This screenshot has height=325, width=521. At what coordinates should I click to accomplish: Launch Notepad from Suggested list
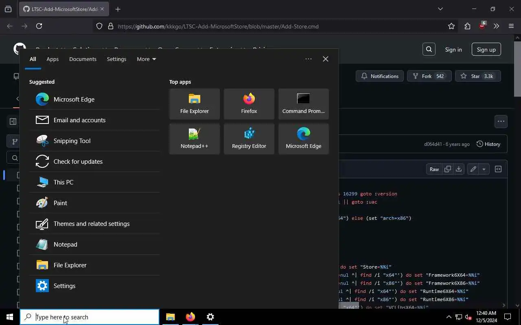[94, 244]
